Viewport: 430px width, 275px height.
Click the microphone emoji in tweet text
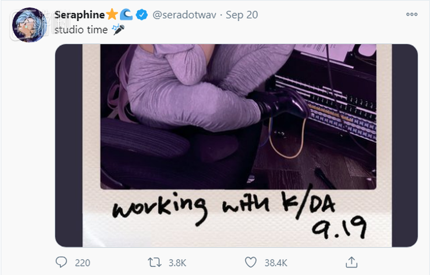tap(119, 29)
